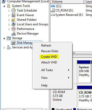Select System Reserved (E:) volume row text

[69, 15]
